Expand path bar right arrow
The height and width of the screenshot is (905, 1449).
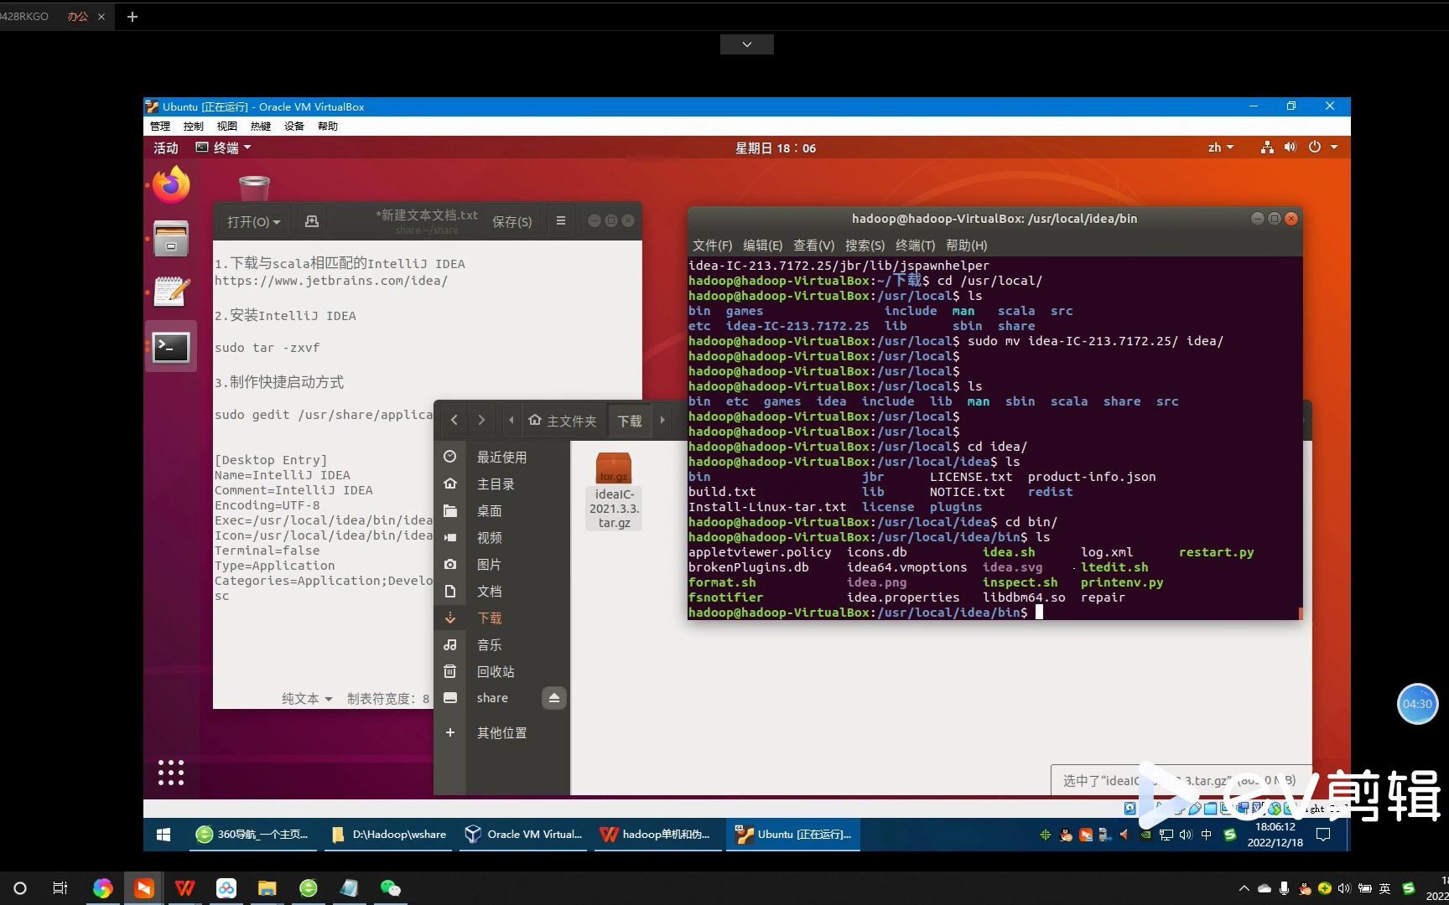click(662, 420)
